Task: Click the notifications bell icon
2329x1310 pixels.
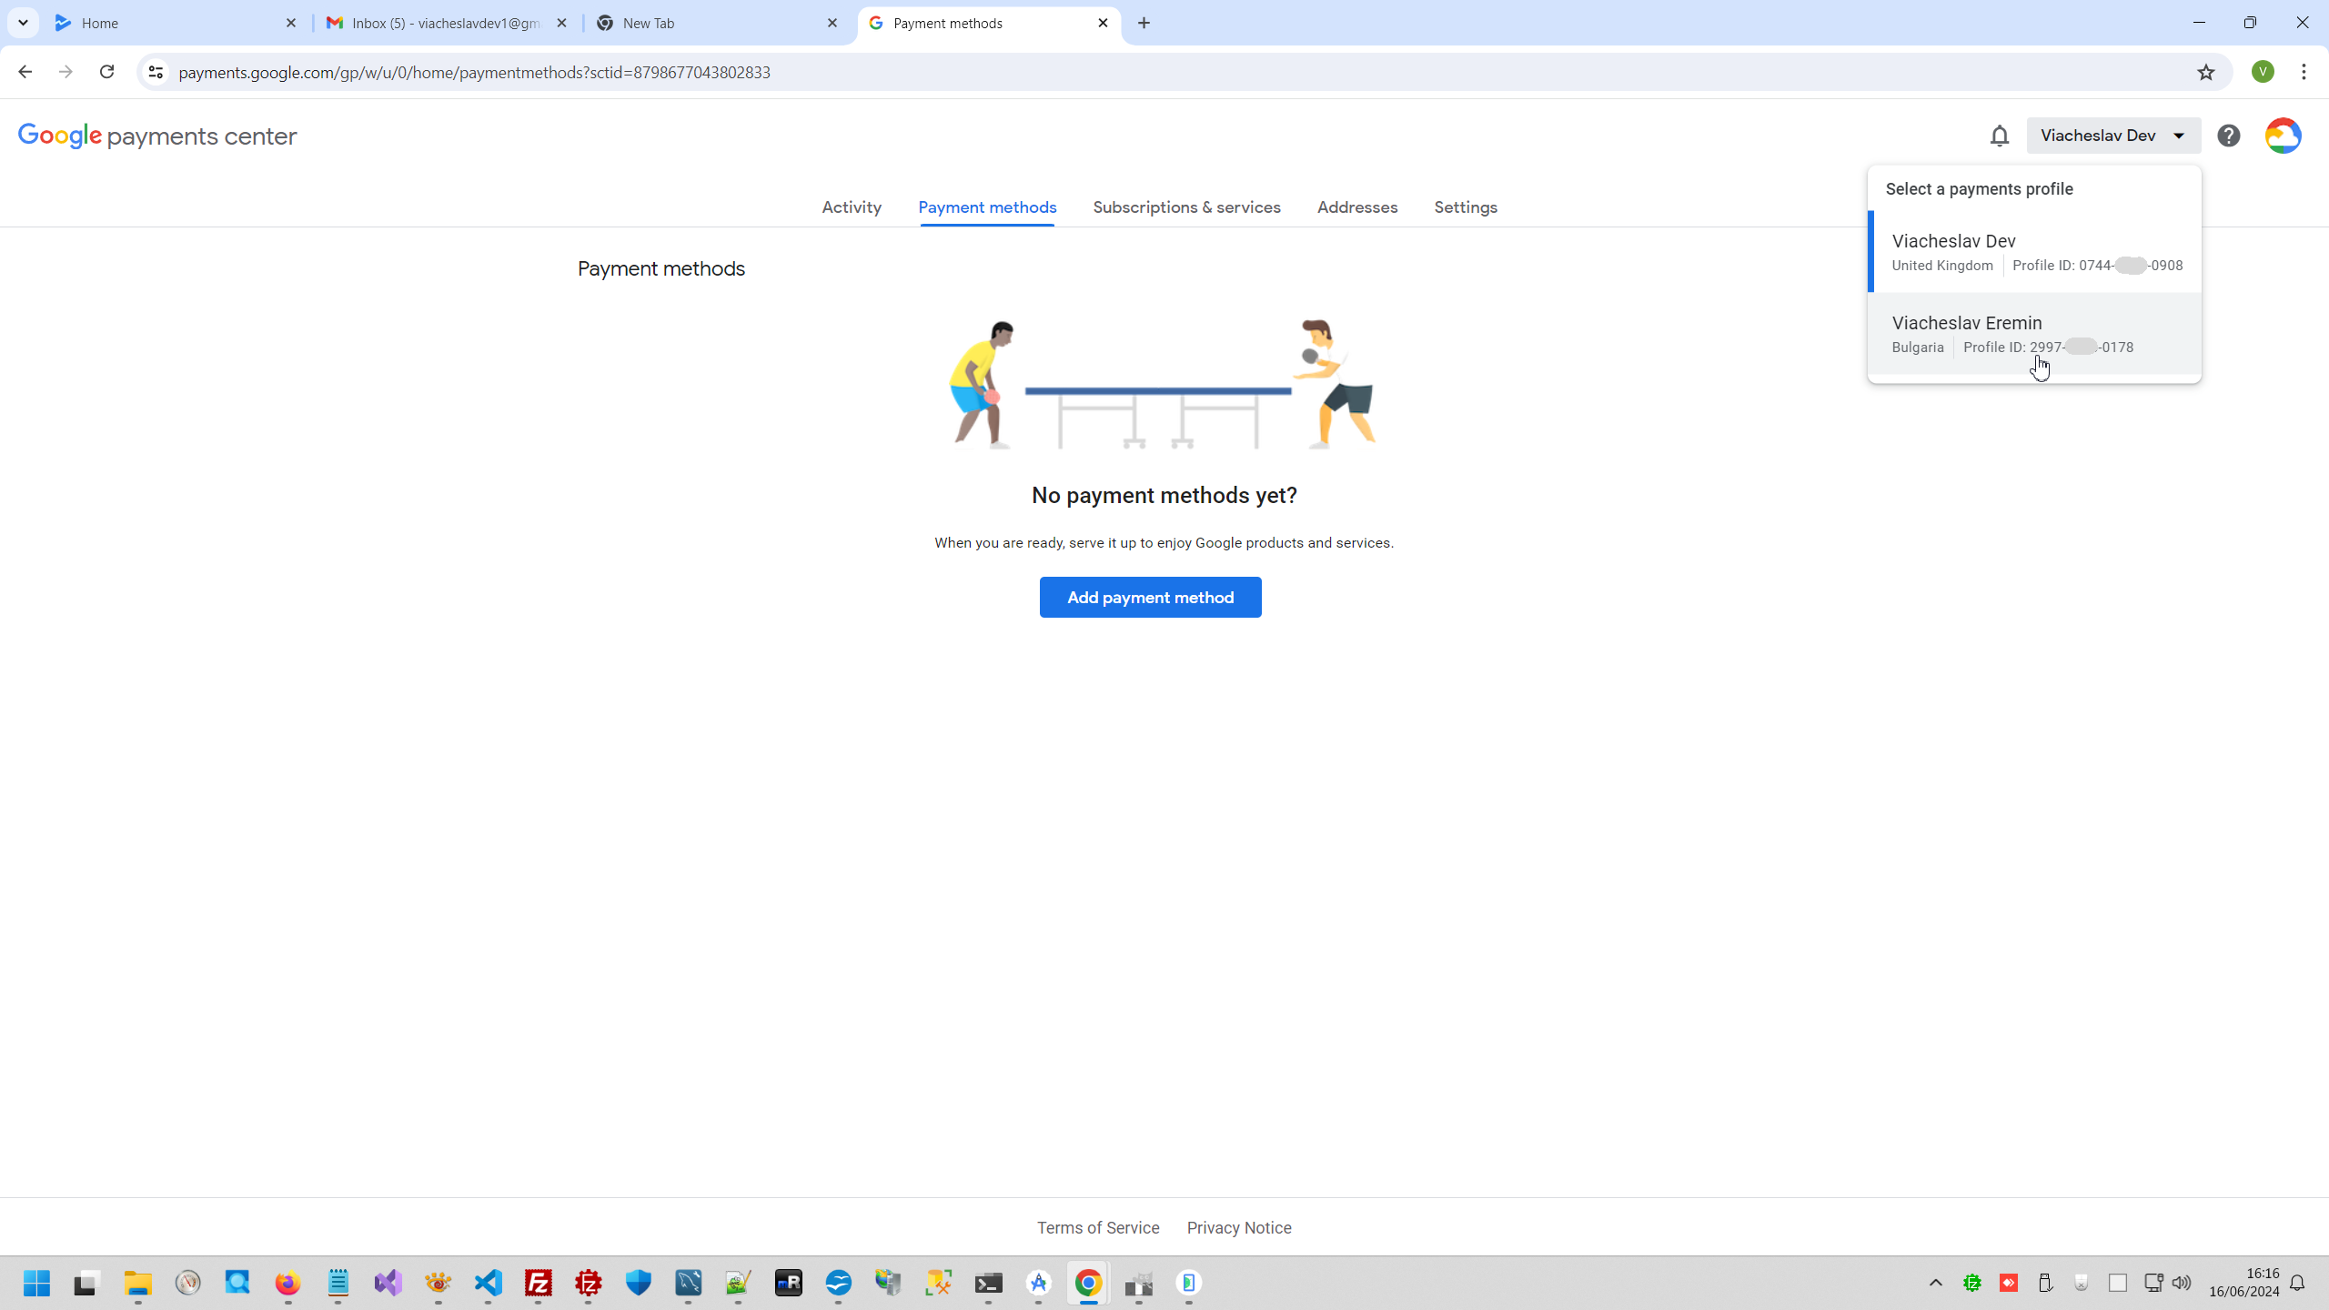Action: 1999,136
